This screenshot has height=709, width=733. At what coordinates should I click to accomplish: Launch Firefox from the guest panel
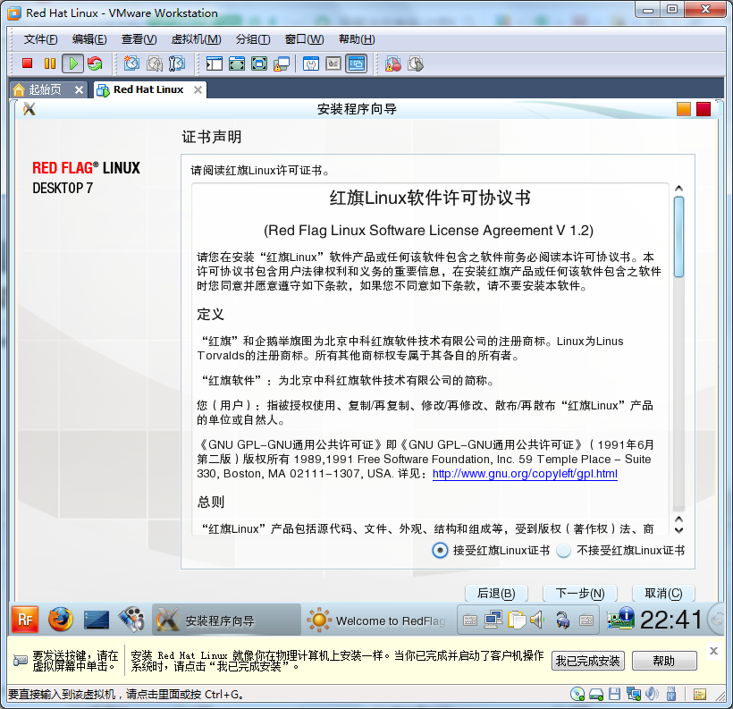click(x=61, y=620)
